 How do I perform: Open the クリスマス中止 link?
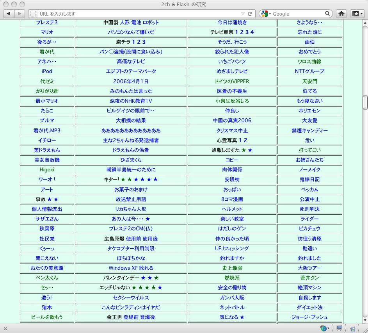[x=232, y=130]
